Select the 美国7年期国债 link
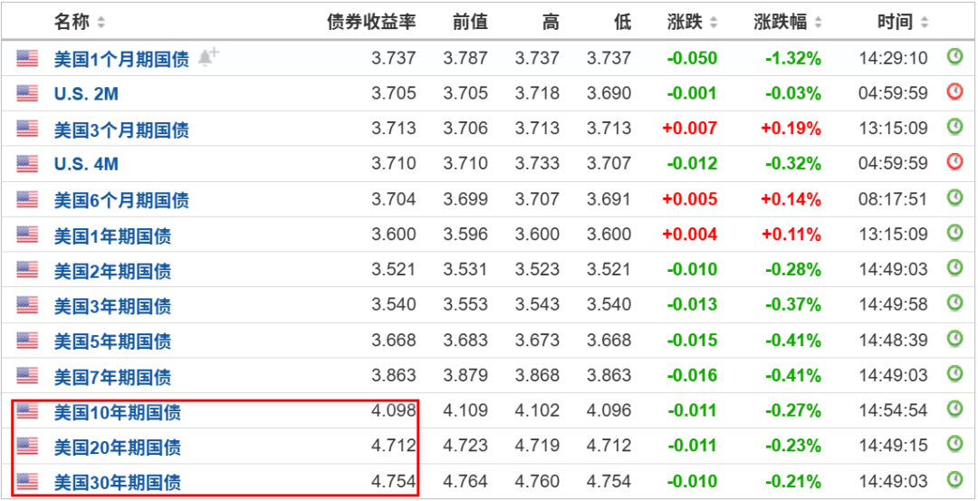 click(112, 377)
